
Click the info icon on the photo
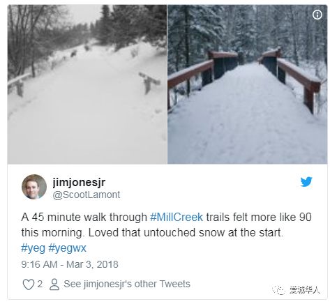pos(317,15)
